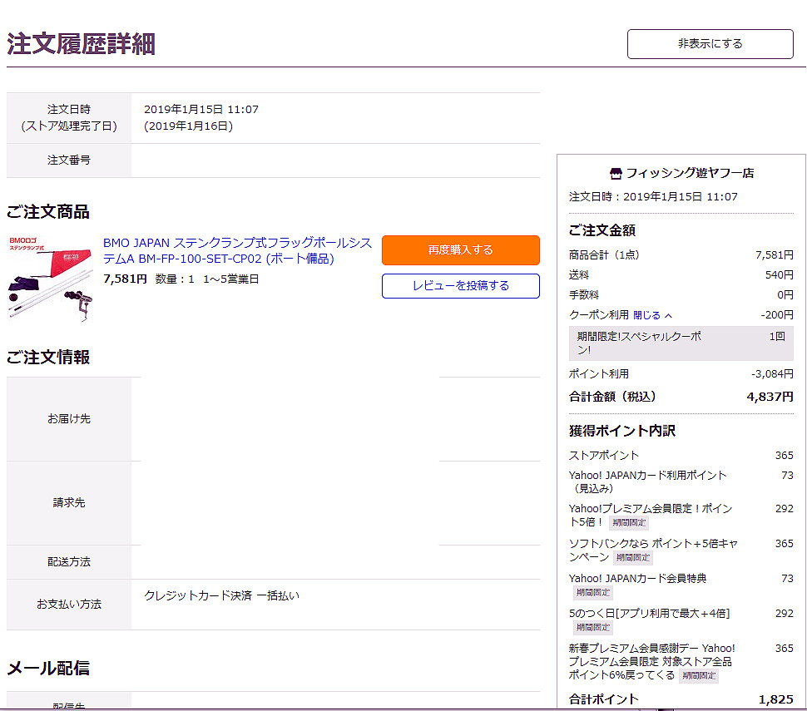
Task: Click 期間固定 tag beside ソフトバンク campaign
Action: 633,558
